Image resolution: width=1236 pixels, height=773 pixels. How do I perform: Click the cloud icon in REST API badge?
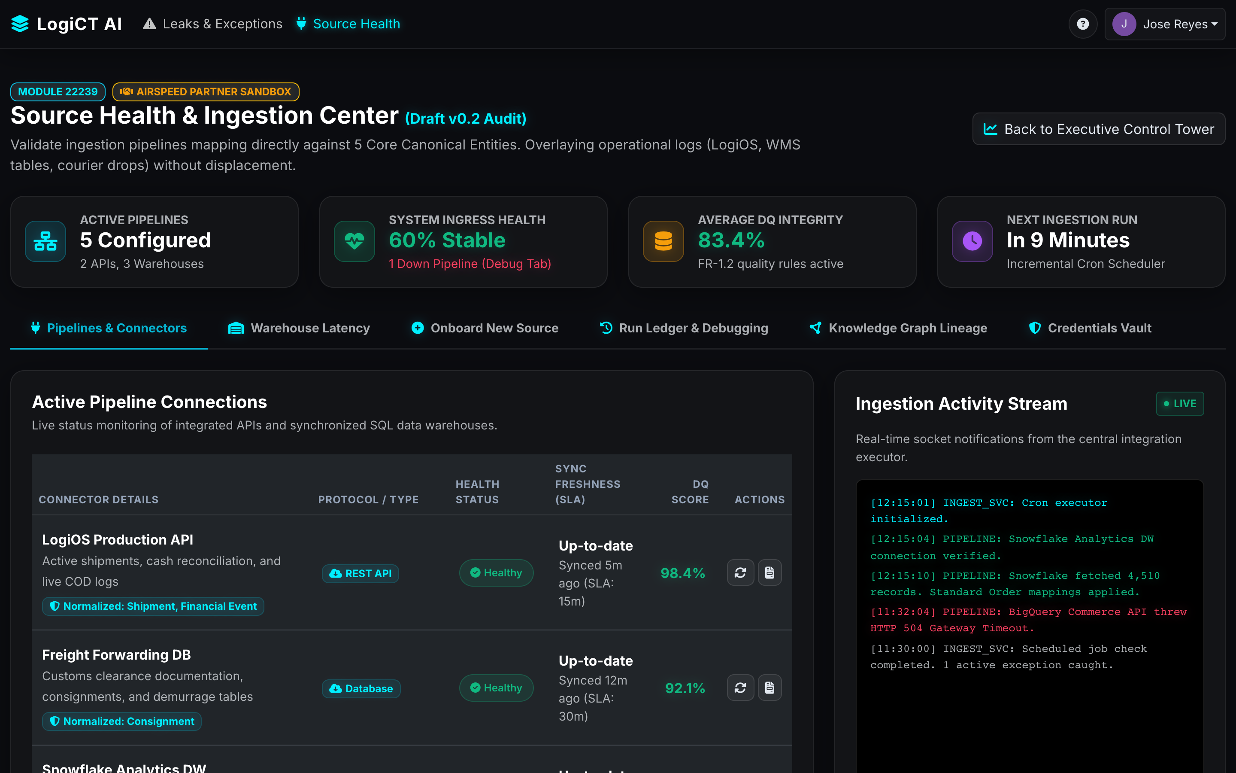pyautogui.click(x=336, y=574)
